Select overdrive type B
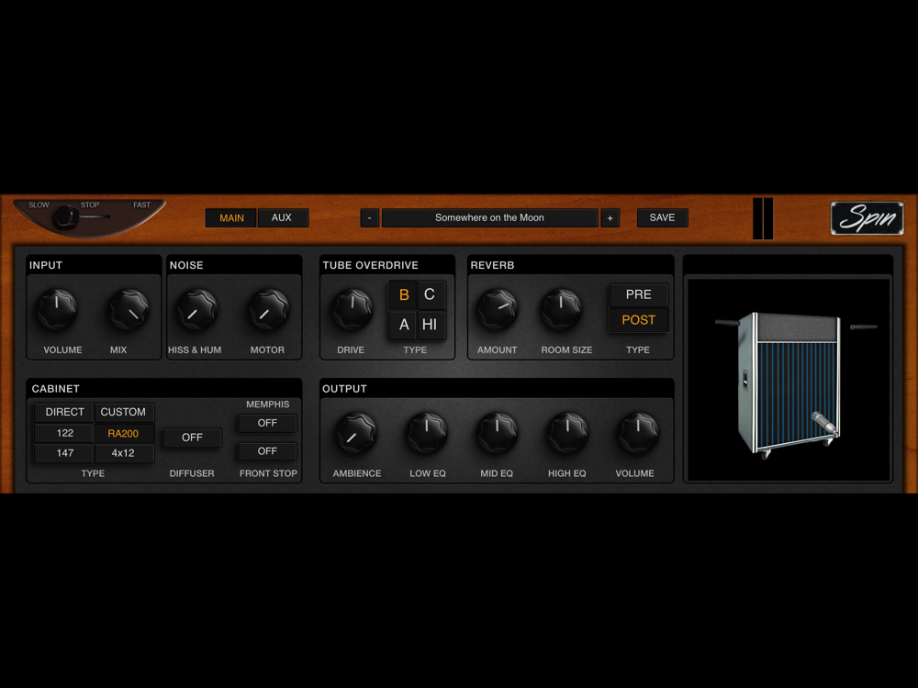918x688 pixels. (403, 294)
